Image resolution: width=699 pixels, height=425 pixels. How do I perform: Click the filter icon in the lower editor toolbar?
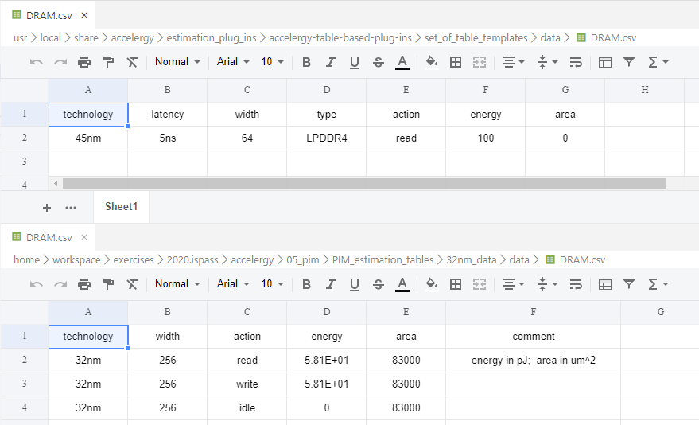click(x=629, y=284)
